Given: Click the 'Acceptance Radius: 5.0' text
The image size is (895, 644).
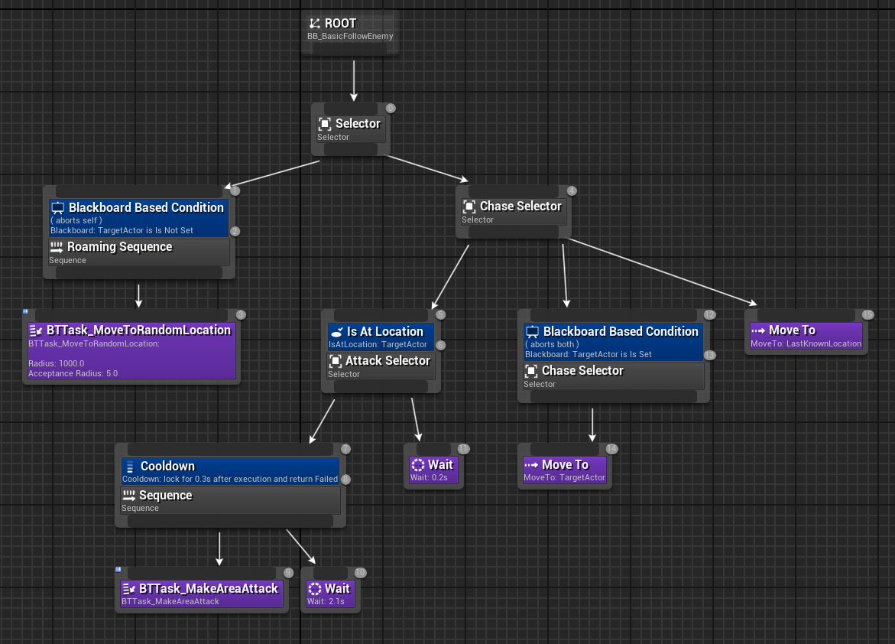Looking at the screenshot, I should [73, 374].
